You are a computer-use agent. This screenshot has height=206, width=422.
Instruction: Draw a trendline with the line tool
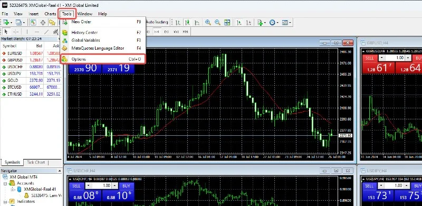46,32
